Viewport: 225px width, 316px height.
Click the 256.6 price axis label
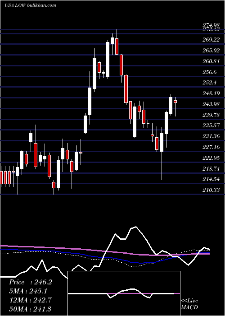click(x=210, y=72)
